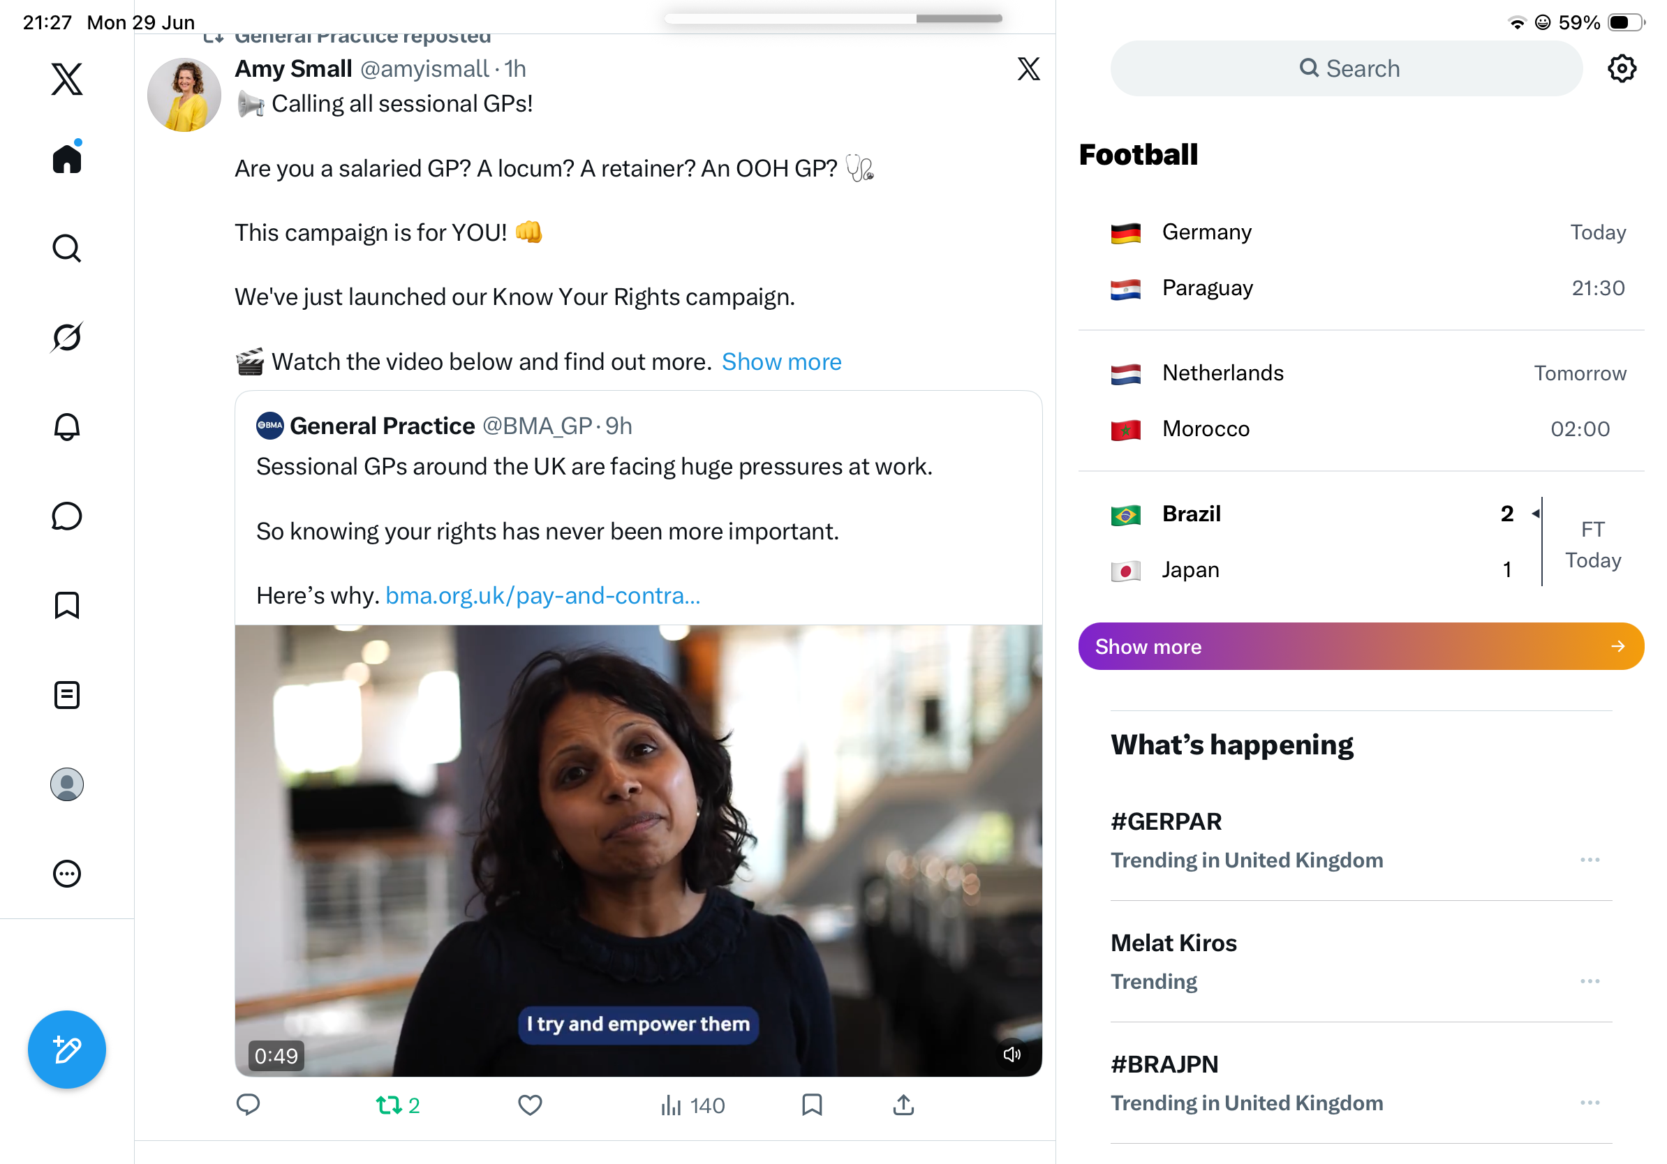Open Bookmarks from the sidebar

click(67, 605)
